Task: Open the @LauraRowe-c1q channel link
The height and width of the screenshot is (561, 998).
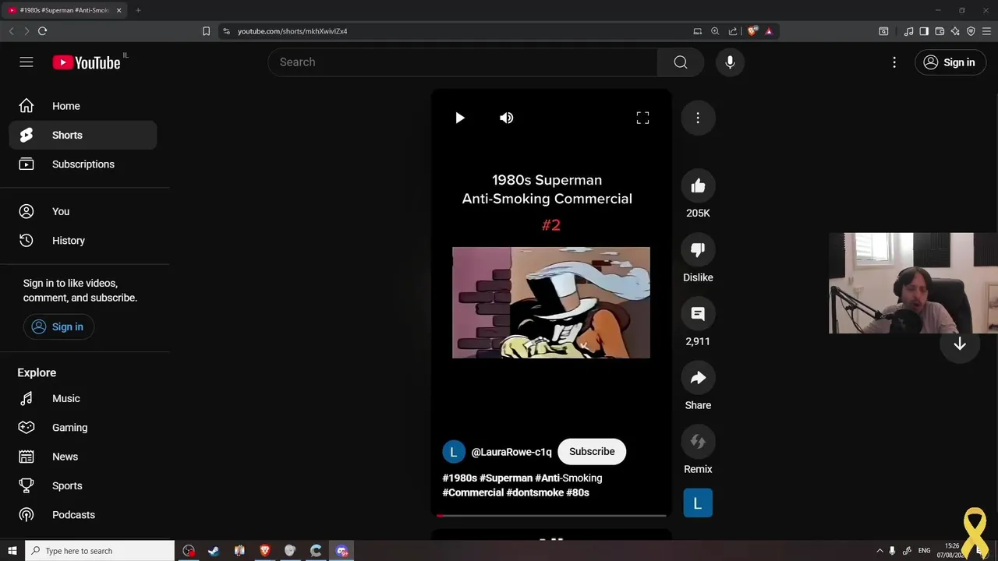Action: (x=511, y=452)
